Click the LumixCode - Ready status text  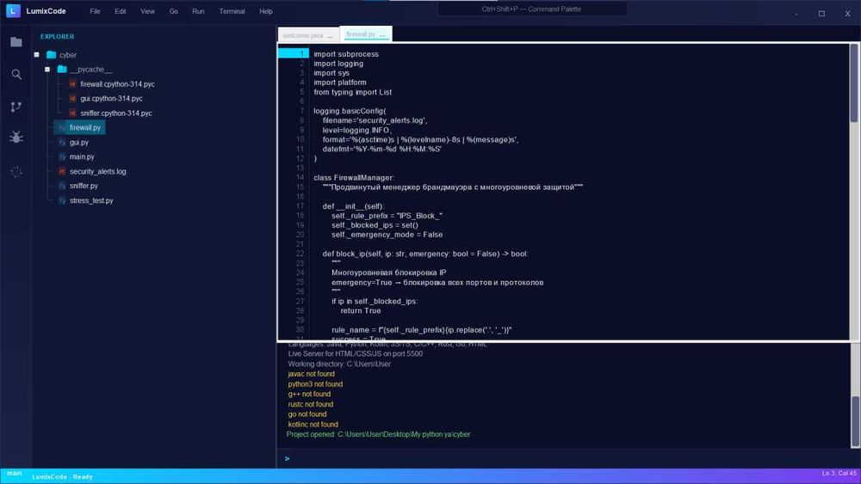62,477
